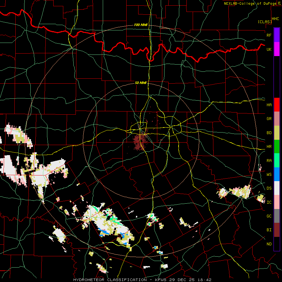Screen dimensions: 282x282
Task: Click the 50 NMI range ring label
Action: click(141, 83)
